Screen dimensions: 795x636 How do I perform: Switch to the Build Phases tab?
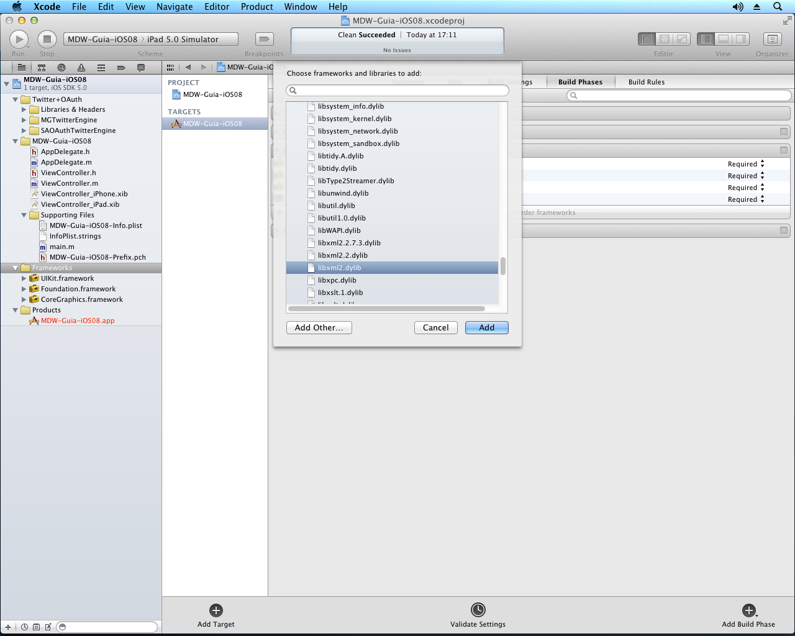pyautogui.click(x=580, y=82)
